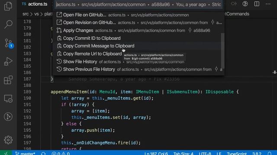Screen dimensions: 277x155
Task: Click the remote window indicator in status bar
Action: click(6, 153)
